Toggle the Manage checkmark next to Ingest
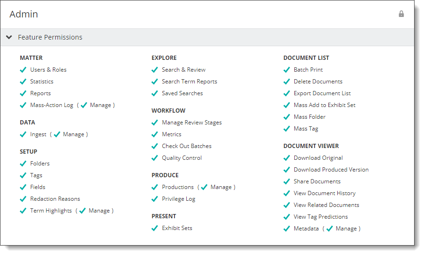This screenshot has width=424, height=255. 57,134
